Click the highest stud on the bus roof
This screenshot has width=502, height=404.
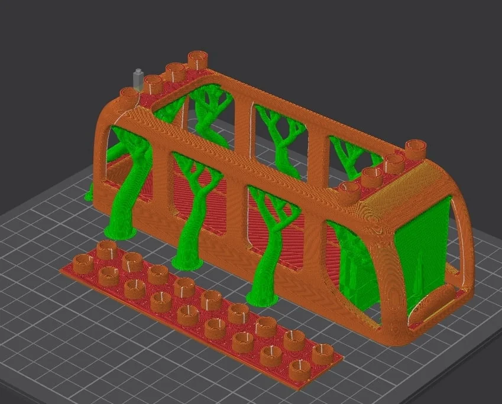coord(197,59)
